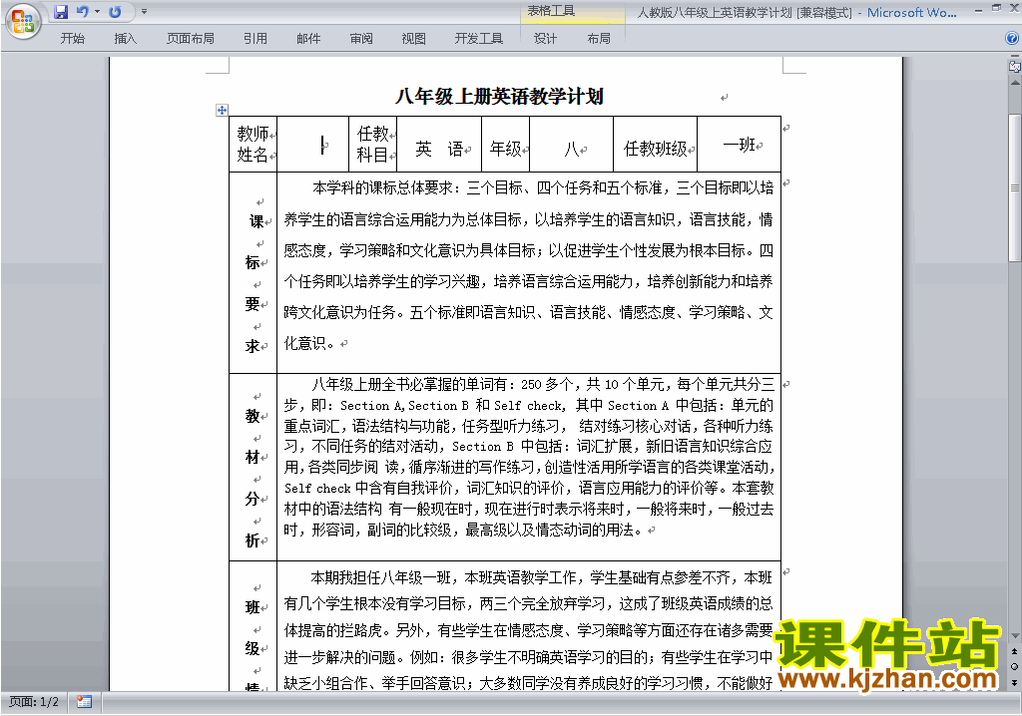Click the vertical scrollbar thumb

point(1015,187)
